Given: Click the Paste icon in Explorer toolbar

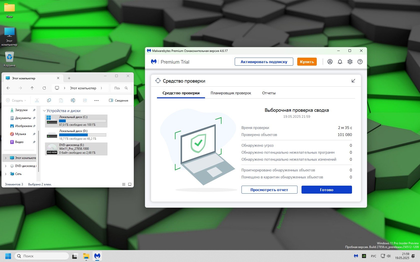Looking at the screenshot, I should (x=61, y=100).
